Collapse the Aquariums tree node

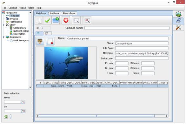pyautogui.click(x=3, y=37)
